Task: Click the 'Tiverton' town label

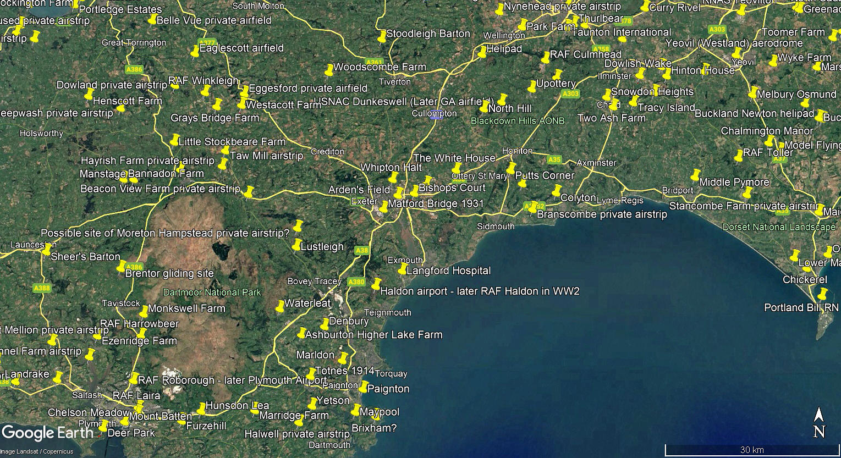Action: coord(395,81)
